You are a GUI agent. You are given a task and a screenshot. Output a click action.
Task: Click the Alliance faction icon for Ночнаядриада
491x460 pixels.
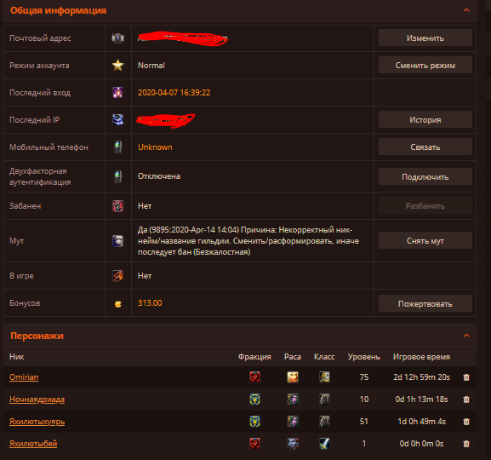tap(254, 400)
